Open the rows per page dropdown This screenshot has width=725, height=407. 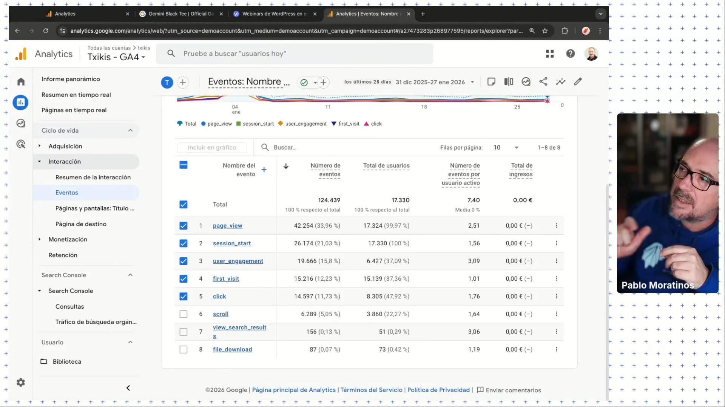point(506,148)
